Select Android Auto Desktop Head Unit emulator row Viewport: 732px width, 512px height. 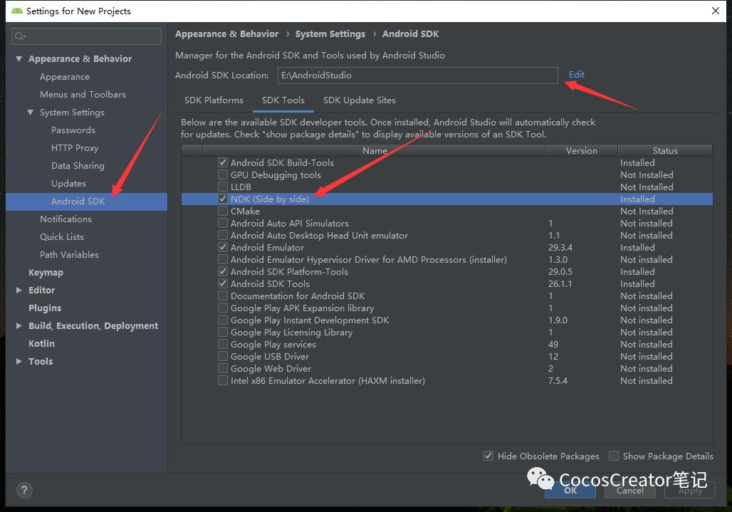pos(446,235)
